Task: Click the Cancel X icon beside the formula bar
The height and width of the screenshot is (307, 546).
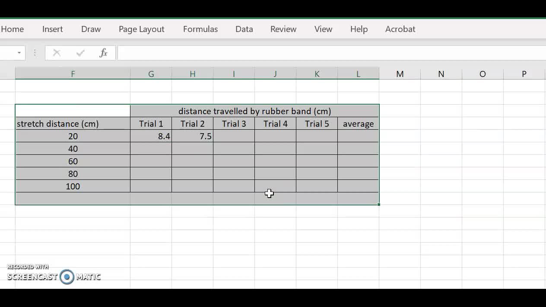Action: point(57,52)
